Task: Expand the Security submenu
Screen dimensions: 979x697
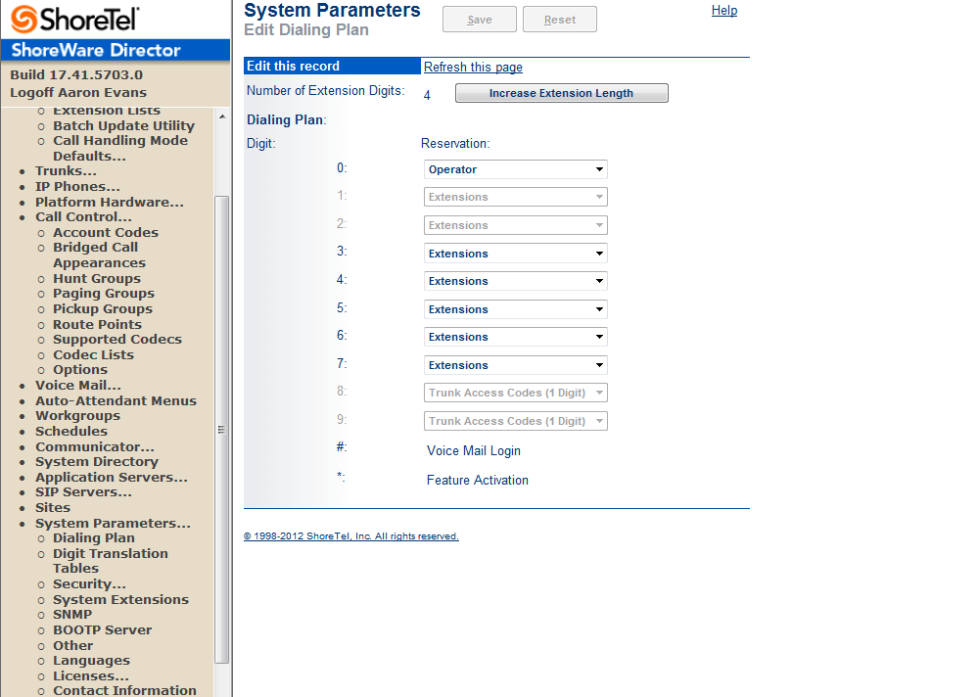Action: tap(89, 584)
